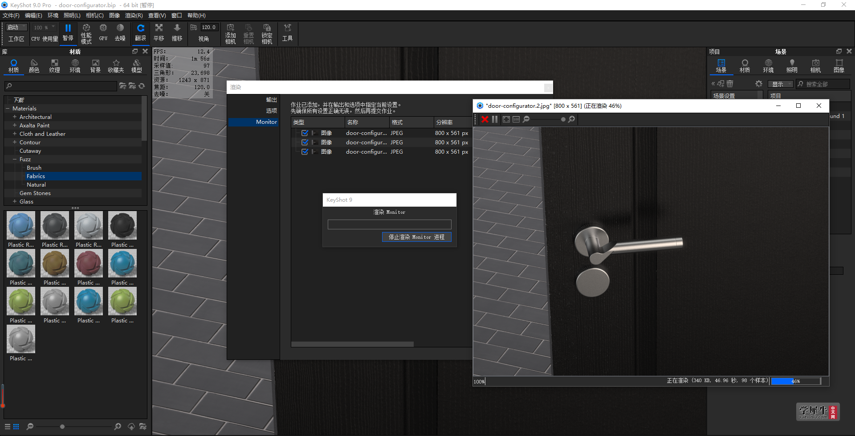Click the 搜索全部 search field
The width and height of the screenshot is (855, 436).
point(823,84)
